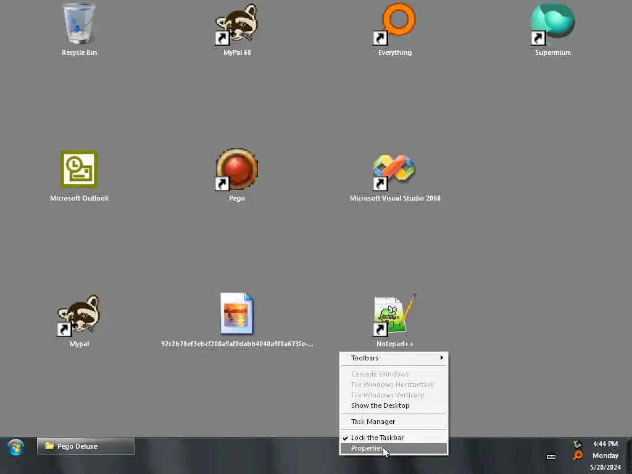
Task: Click Tile Windows Horizontally entry
Action: click(x=394, y=385)
